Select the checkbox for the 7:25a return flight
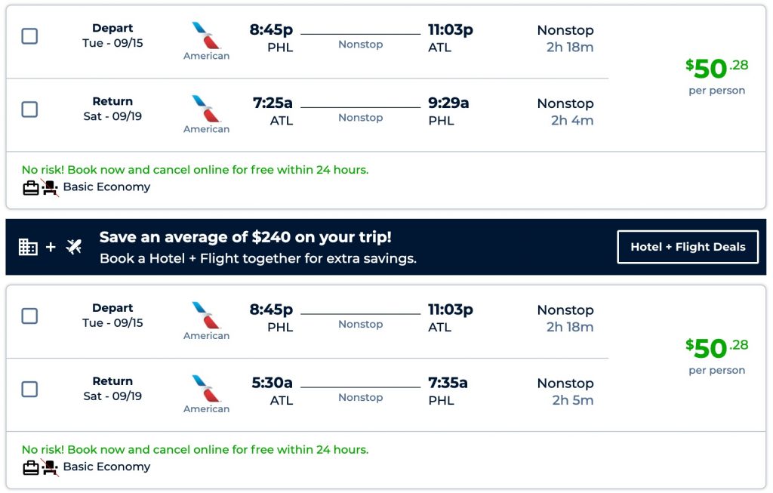 29,109
